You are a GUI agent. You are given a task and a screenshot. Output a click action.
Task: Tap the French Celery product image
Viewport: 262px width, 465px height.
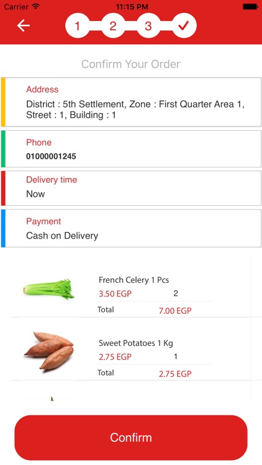(48, 289)
